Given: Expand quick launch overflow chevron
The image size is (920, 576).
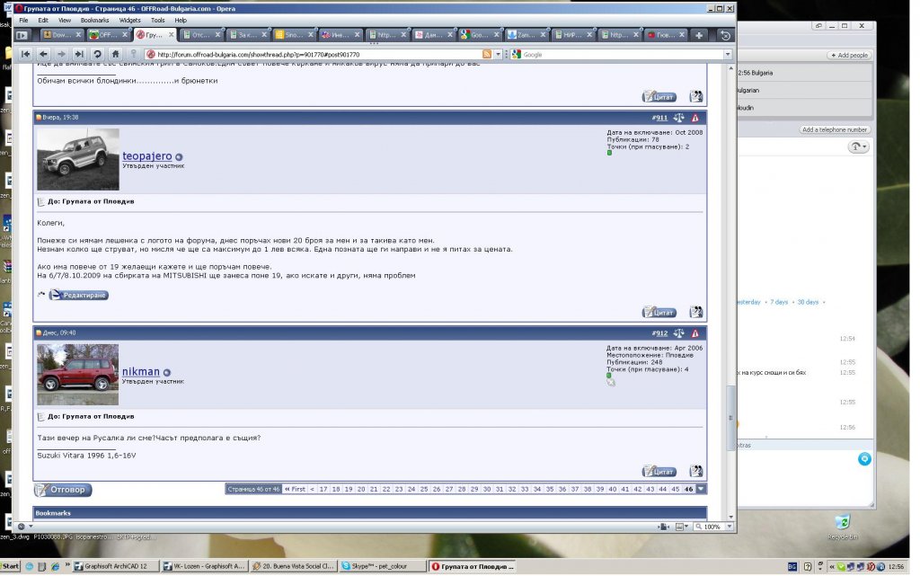Looking at the screenshot, I should tap(67, 566).
